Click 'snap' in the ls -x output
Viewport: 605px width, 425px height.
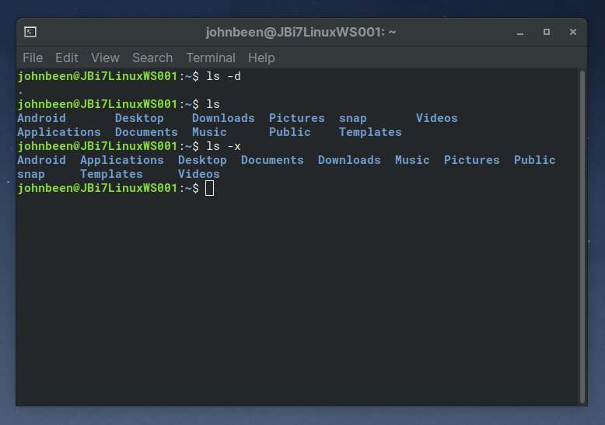(x=31, y=174)
